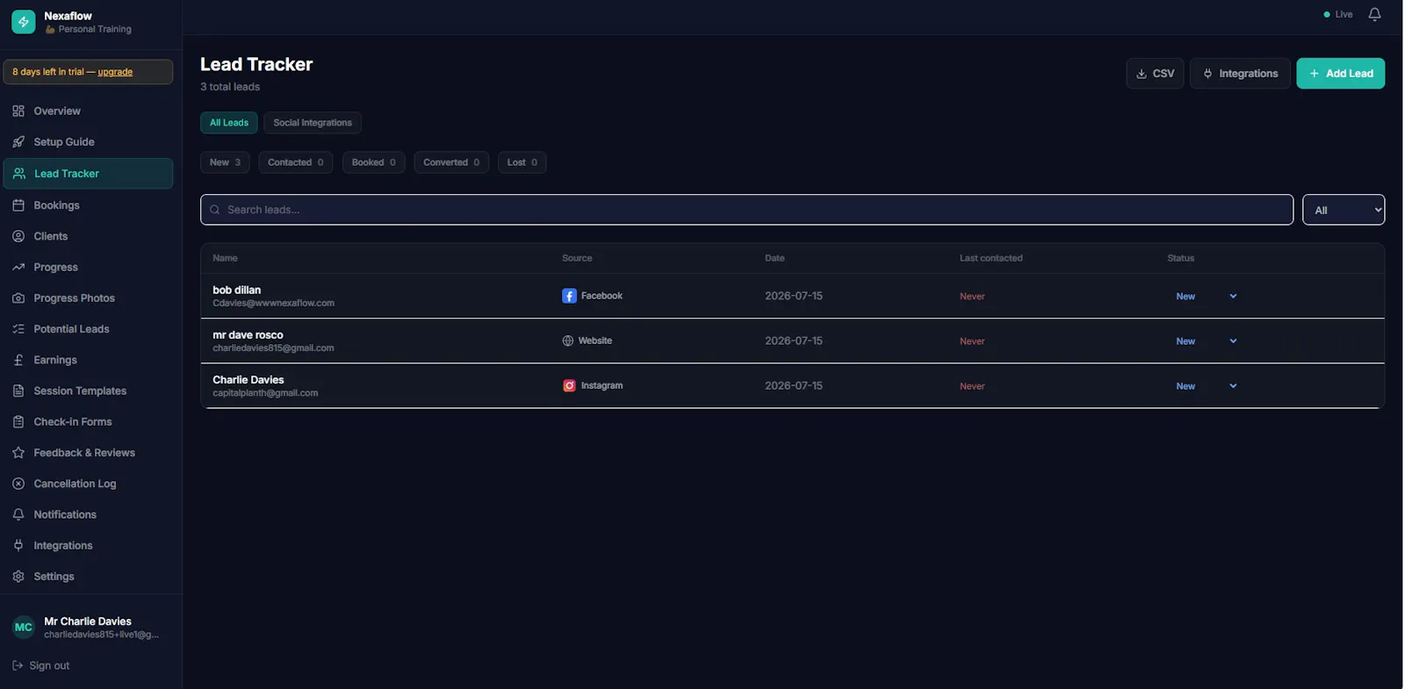Filter by Contacted leads chip
The height and width of the screenshot is (689, 1405).
coord(295,162)
